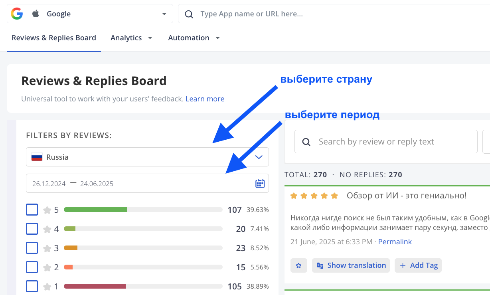Click the magnifier icon in review search box
This screenshot has width=490, height=295.
pos(306,142)
